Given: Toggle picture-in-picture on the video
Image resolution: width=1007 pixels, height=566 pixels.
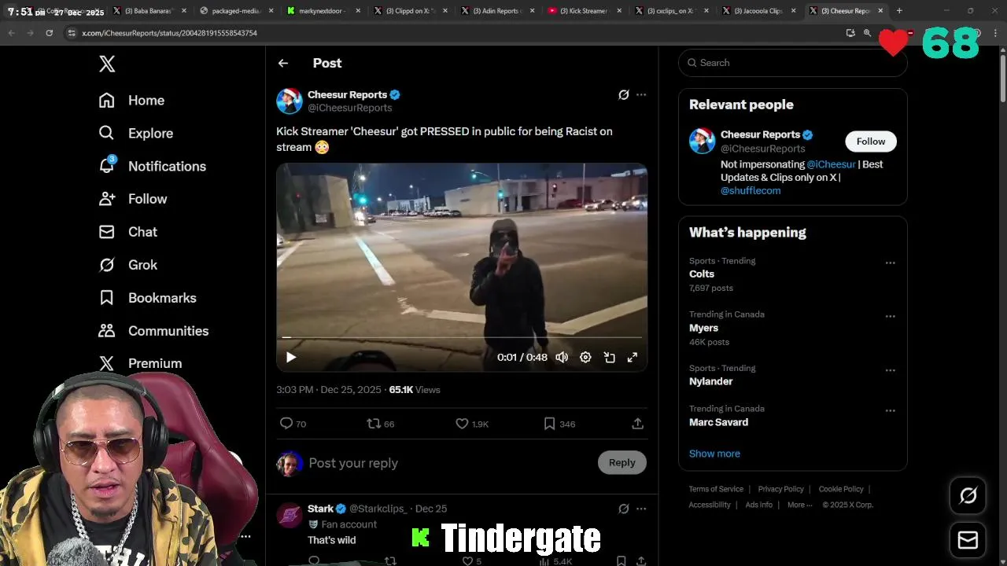Looking at the screenshot, I should [609, 358].
